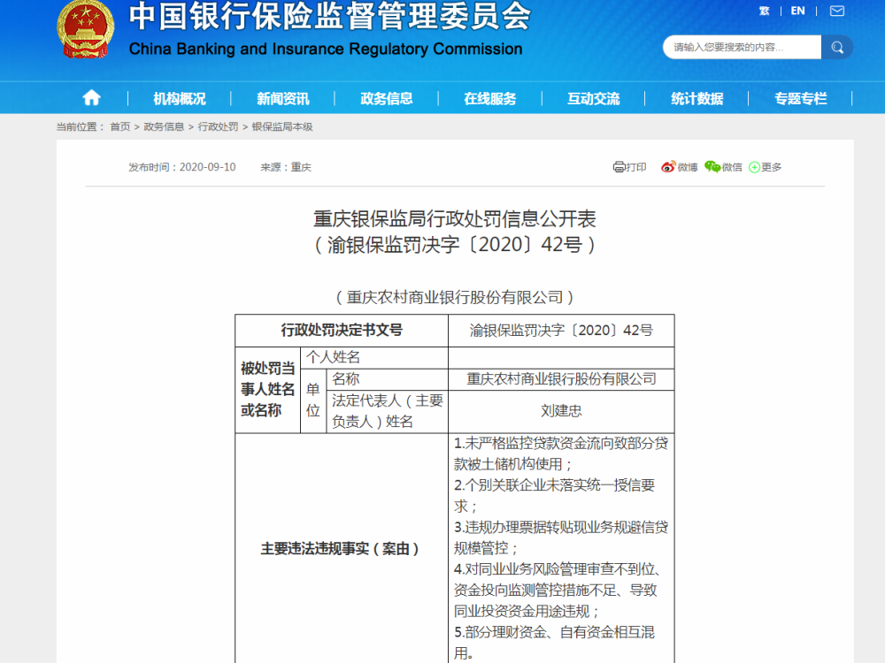This screenshot has width=885, height=663.
Task: Open the 机构概况 menu
Action: [x=180, y=99]
